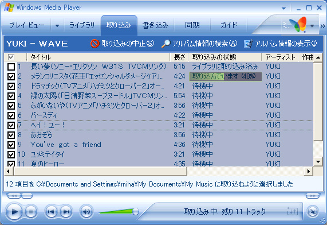Check the box for track 1 長い夢
The image size is (327, 225).
(x=11, y=67)
